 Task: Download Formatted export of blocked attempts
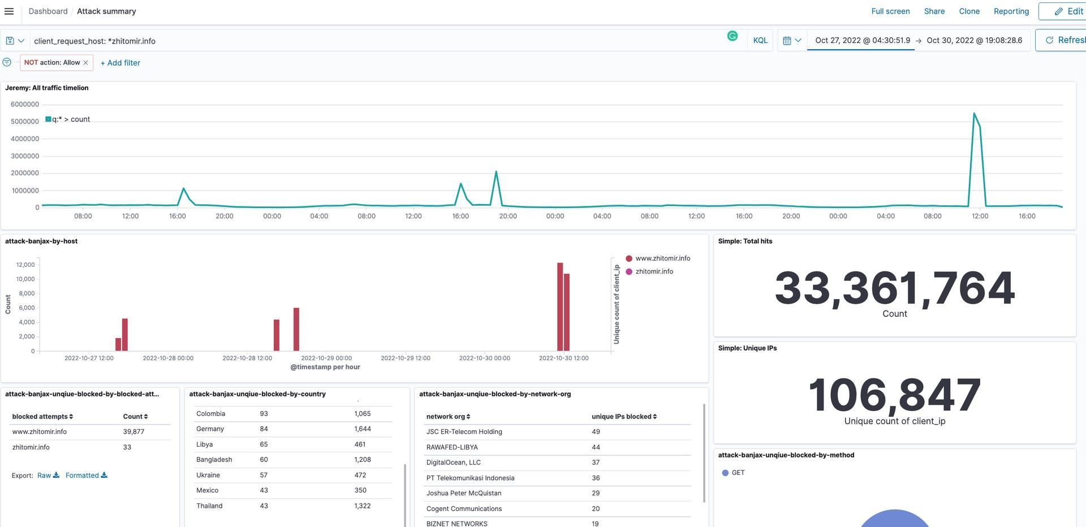[86, 476]
